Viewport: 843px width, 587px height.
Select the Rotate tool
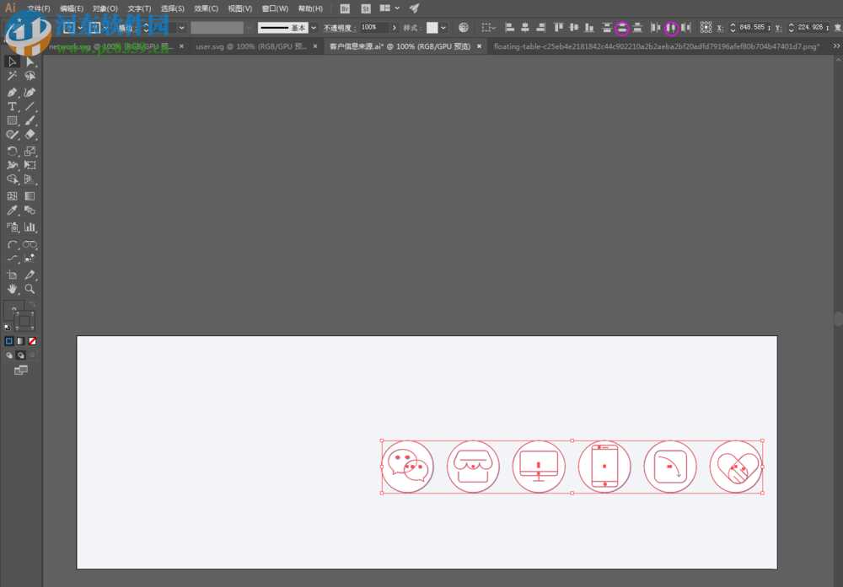[13, 152]
